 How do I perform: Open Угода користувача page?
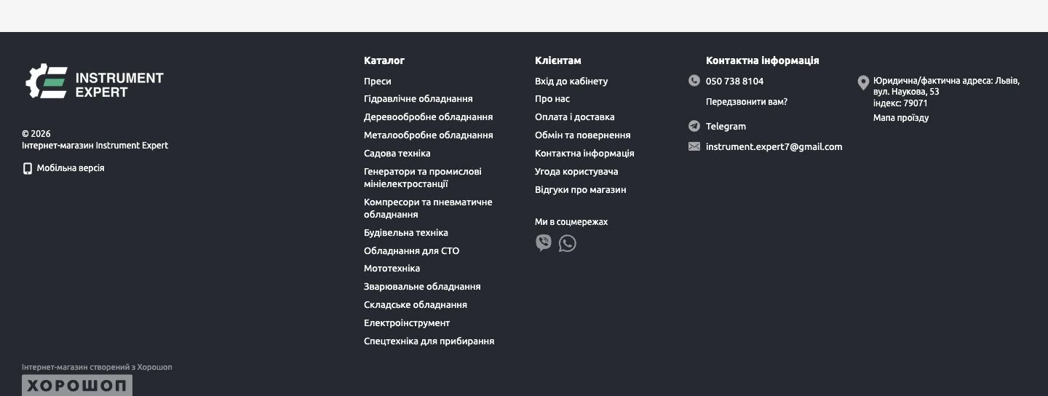coord(576,172)
